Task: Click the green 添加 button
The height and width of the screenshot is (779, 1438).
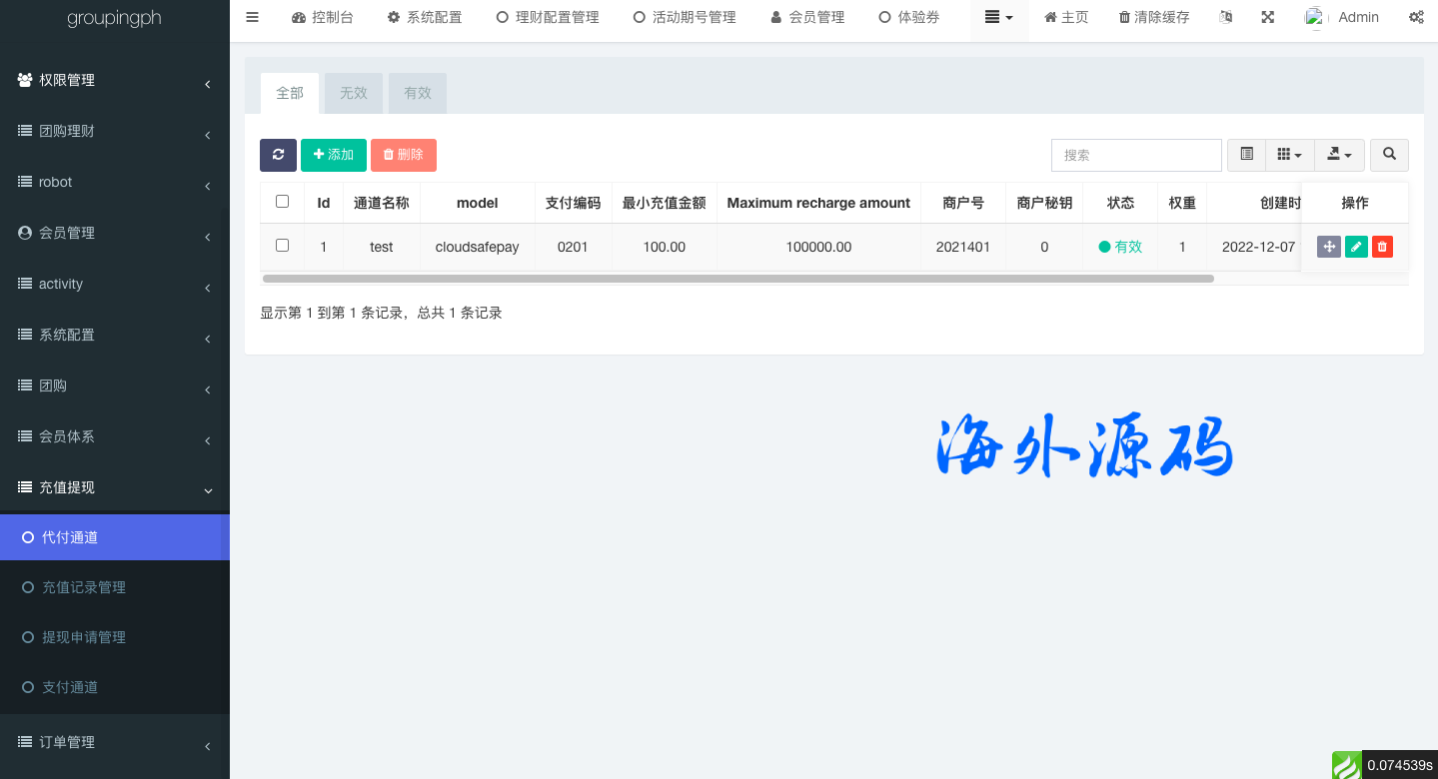Action: [334, 155]
